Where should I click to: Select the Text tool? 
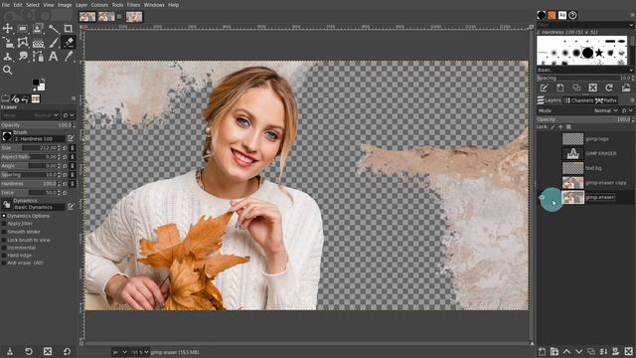(x=54, y=56)
